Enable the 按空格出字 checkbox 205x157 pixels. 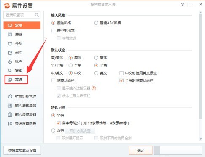[53, 30]
